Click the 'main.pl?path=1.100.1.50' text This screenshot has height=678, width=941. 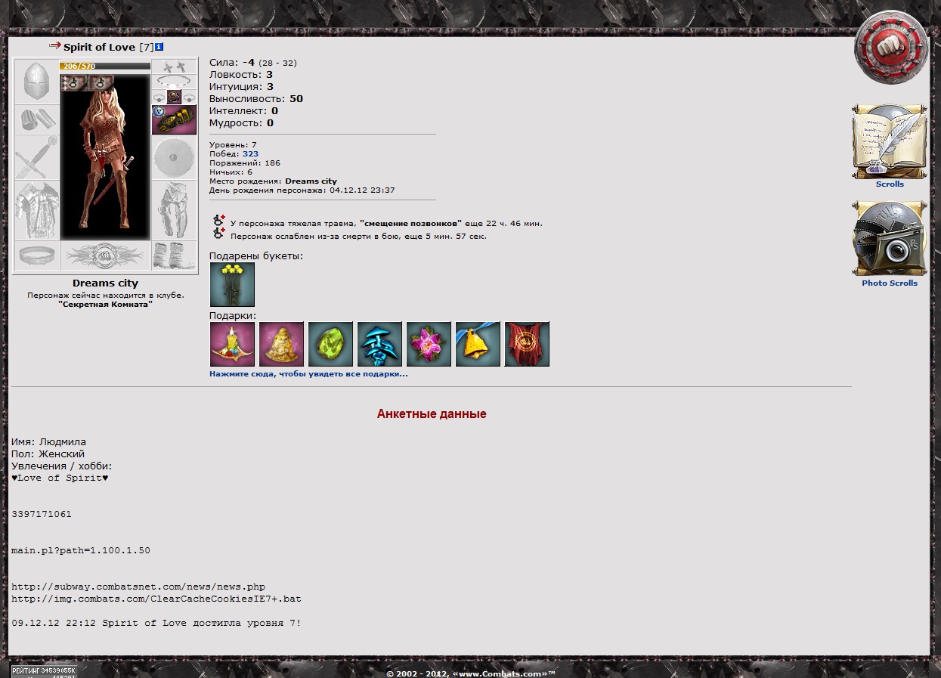81,550
